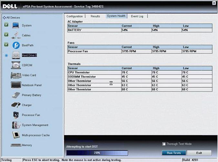Click the Notebook Panel screen icon
Image resolution: width=218 pixels, height=162 pixels.
(16, 85)
